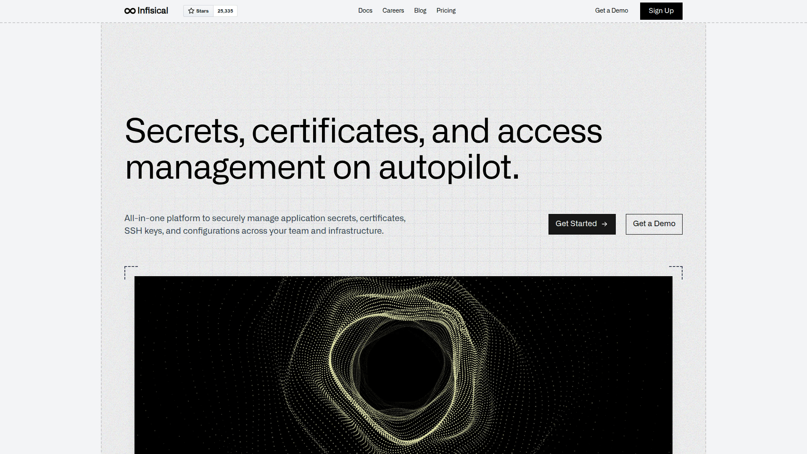Click the star icon in the Stars badge

click(x=191, y=11)
